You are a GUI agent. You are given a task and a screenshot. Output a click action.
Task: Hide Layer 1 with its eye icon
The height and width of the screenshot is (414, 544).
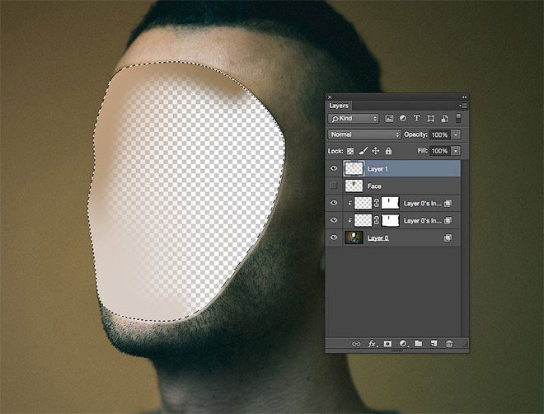334,168
